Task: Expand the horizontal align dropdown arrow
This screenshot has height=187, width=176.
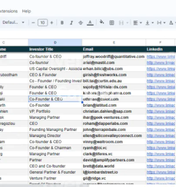Action: tap(141, 22)
